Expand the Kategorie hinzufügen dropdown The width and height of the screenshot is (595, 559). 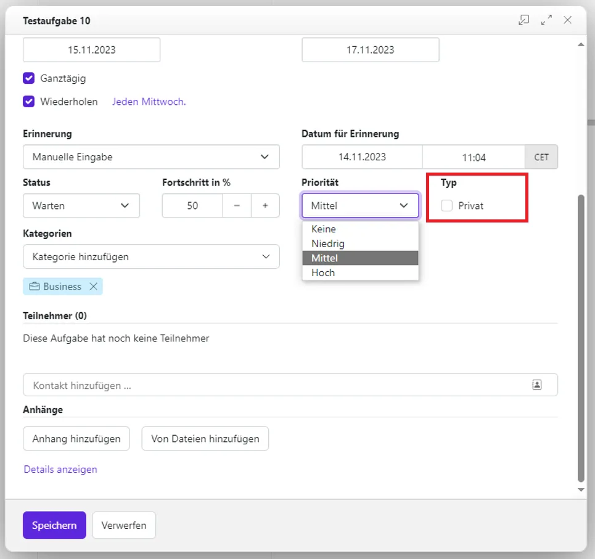coord(151,256)
